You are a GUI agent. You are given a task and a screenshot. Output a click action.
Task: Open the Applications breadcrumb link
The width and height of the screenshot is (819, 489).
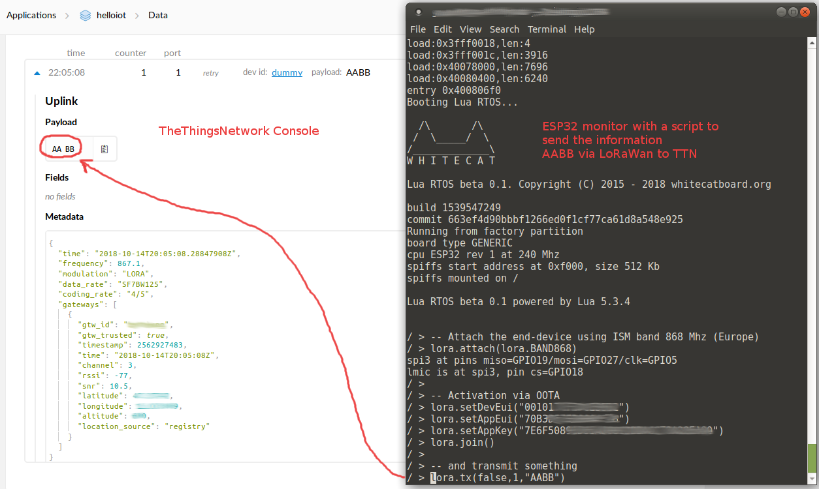(x=31, y=15)
